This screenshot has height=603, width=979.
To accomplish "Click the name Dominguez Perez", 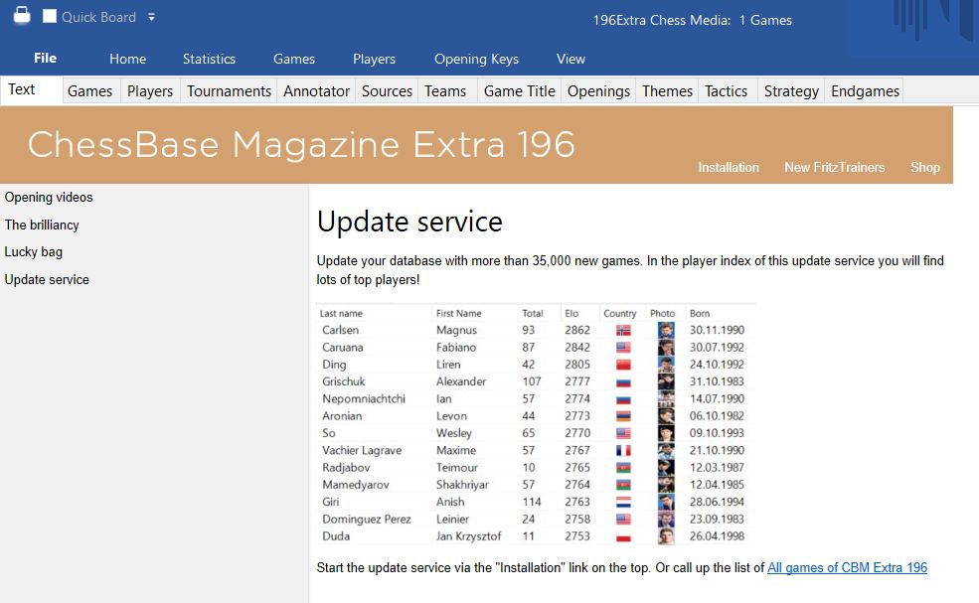I will coord(367,519).
